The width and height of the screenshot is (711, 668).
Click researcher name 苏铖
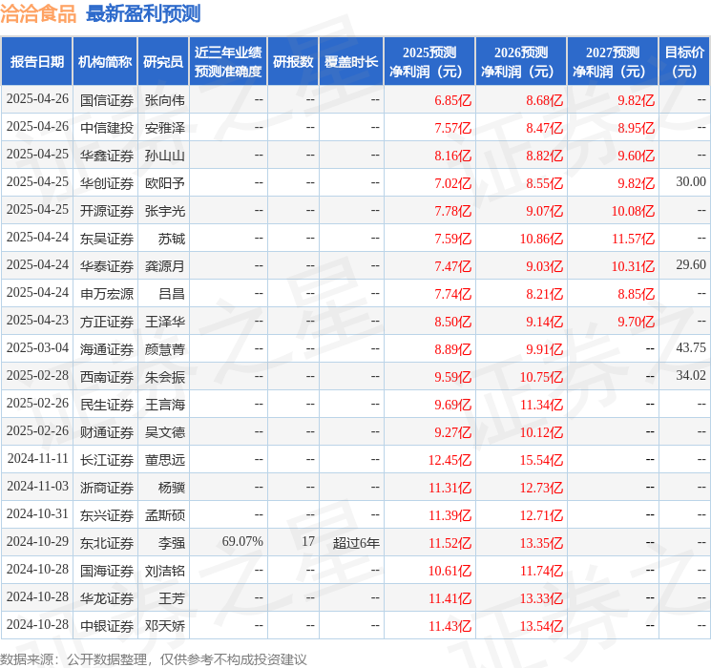[x=172, y=239]
